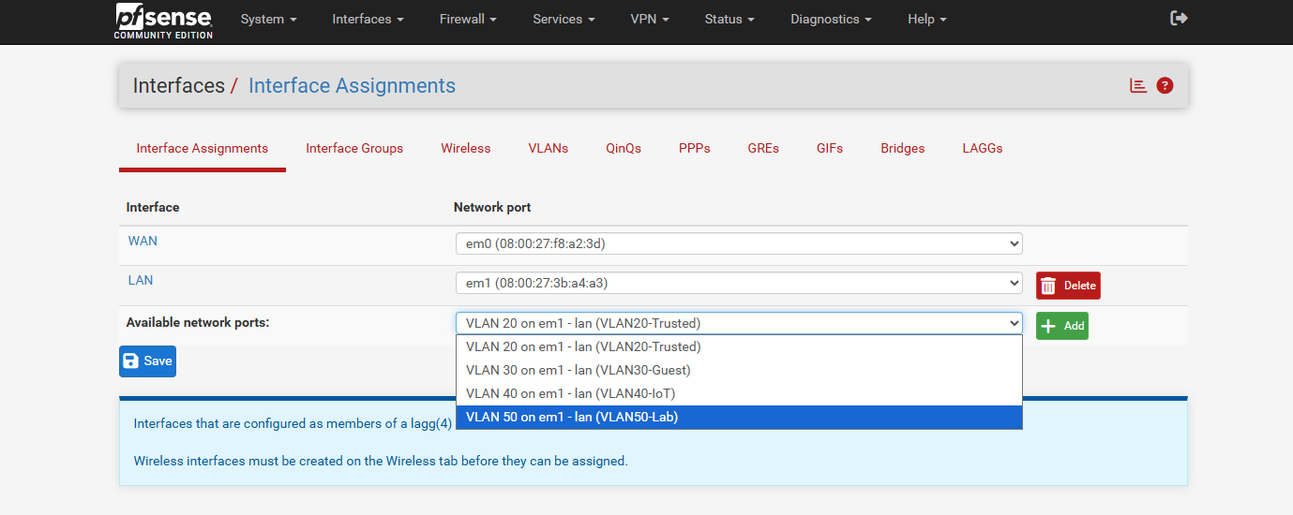This screenshot has height=515, width=1293.
Task: Switch to the Interface Groups tab
Action: click(x=354, y=148)
